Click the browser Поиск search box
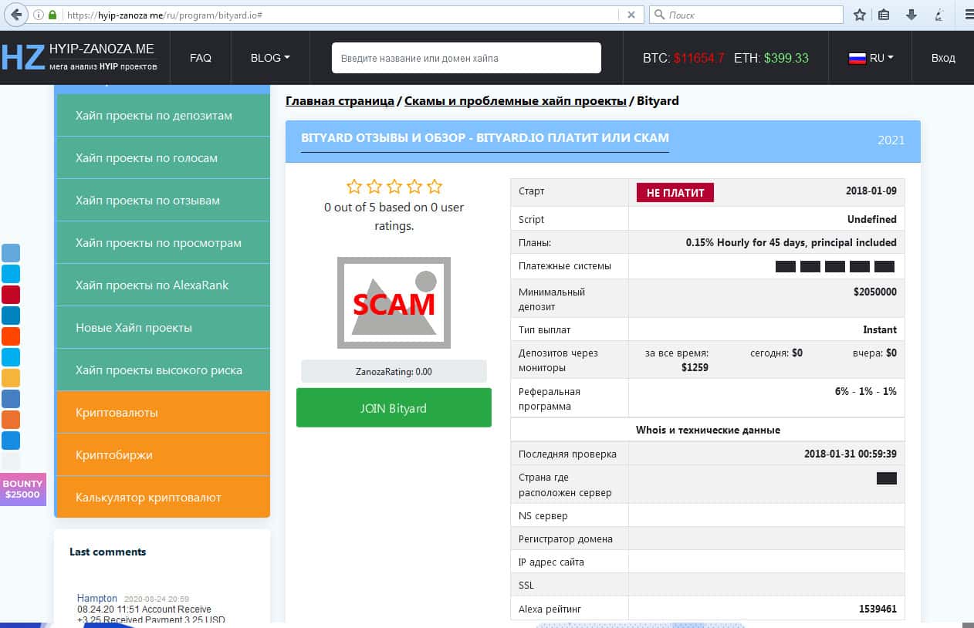 pos(746,15)
